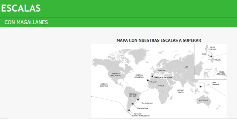Click the star marker at Río de Janeiro
Image resolution: width=237 pixels, height=133 pixels.
pyautogui.click(x=138, y=99)
